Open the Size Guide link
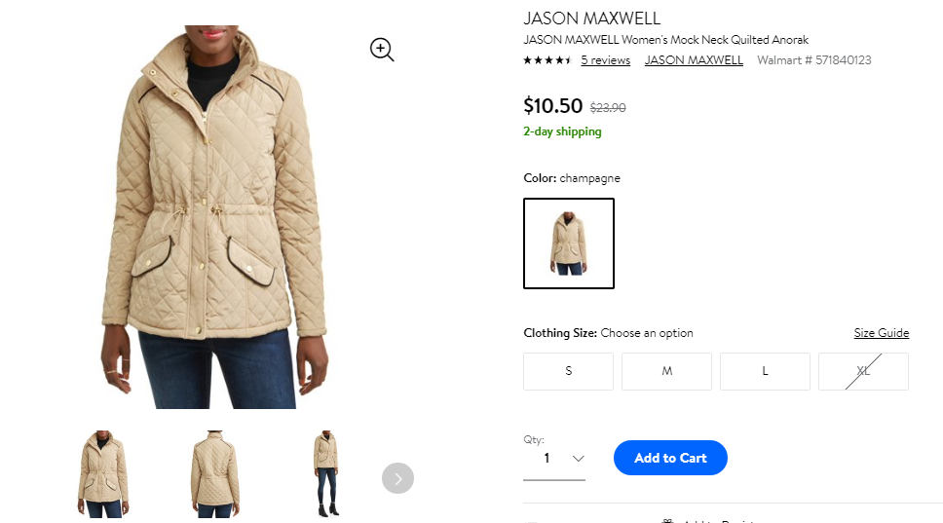 click(x=882, y=333)
